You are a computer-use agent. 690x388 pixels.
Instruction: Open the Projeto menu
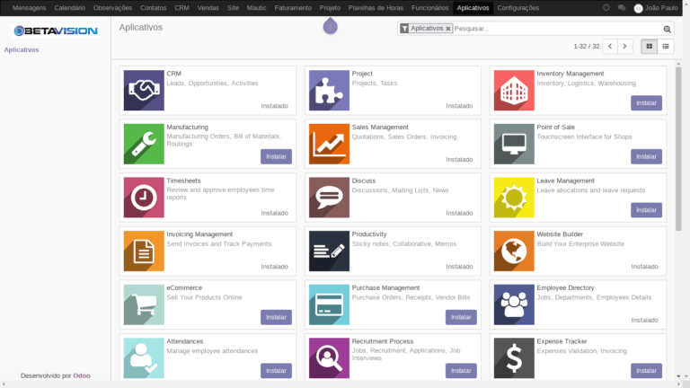point(330,8)
